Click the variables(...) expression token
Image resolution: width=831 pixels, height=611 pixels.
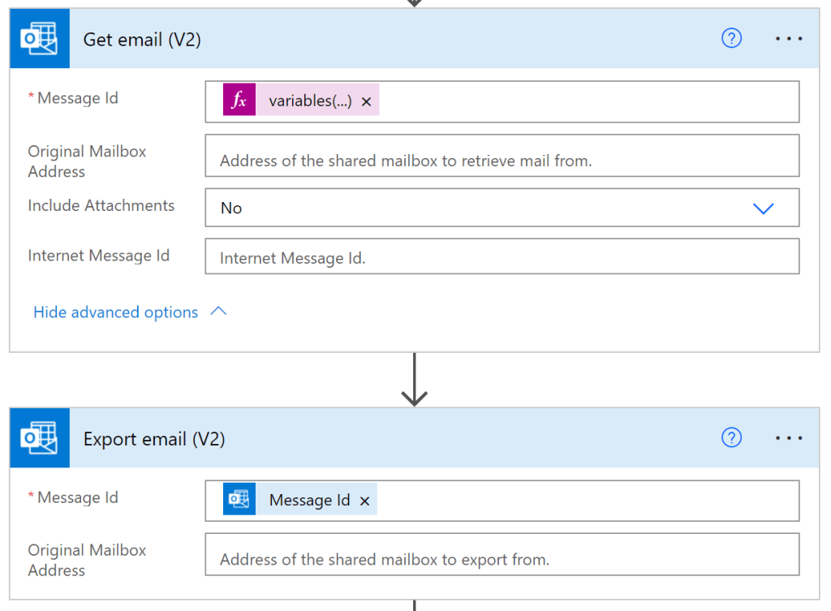tap(310, 101)
